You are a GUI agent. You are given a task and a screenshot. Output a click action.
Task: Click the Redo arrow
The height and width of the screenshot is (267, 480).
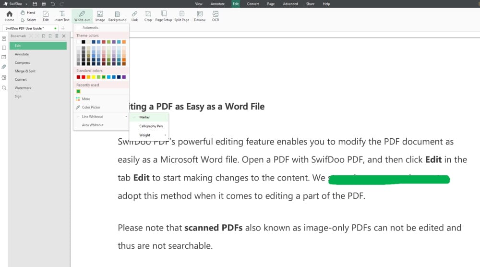[61, 4]
